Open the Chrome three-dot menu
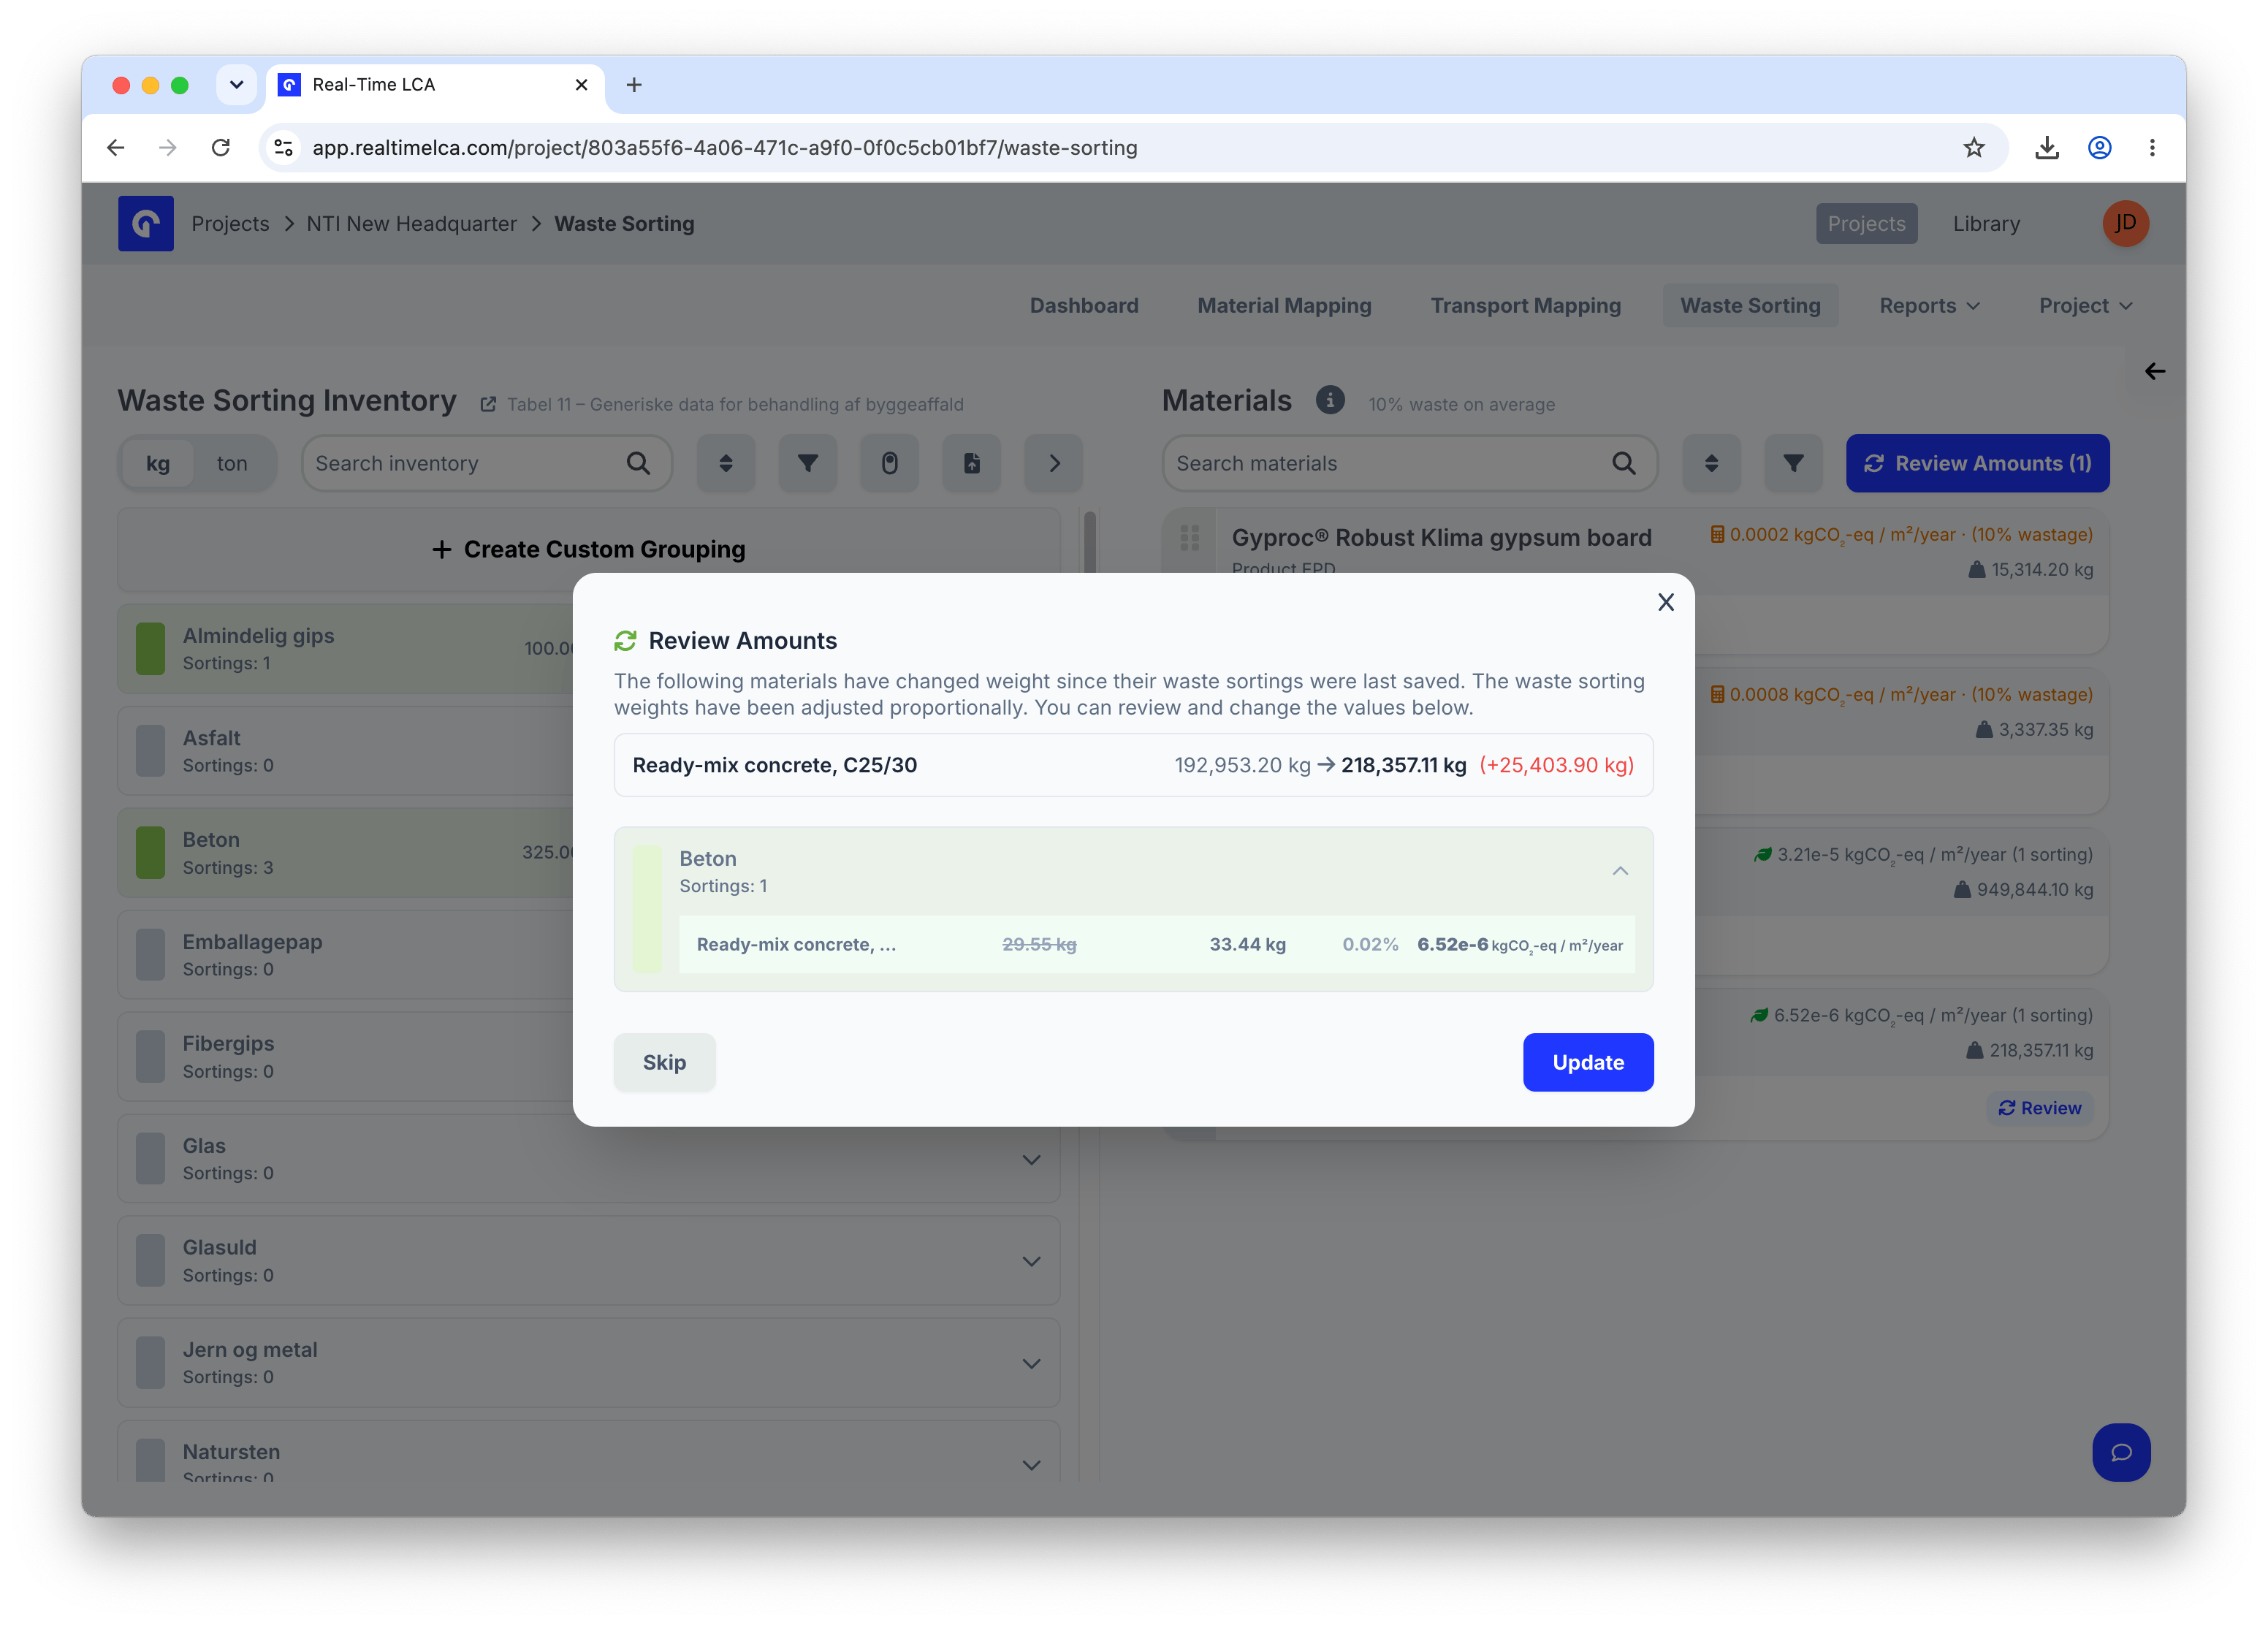The image size is (2268, 1625). coord(2152,148)
